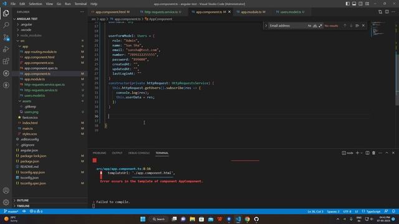Maximize the panel size with chevron
Screen dimensions: 399x224
pyautogui.click(x=387, y=153)
